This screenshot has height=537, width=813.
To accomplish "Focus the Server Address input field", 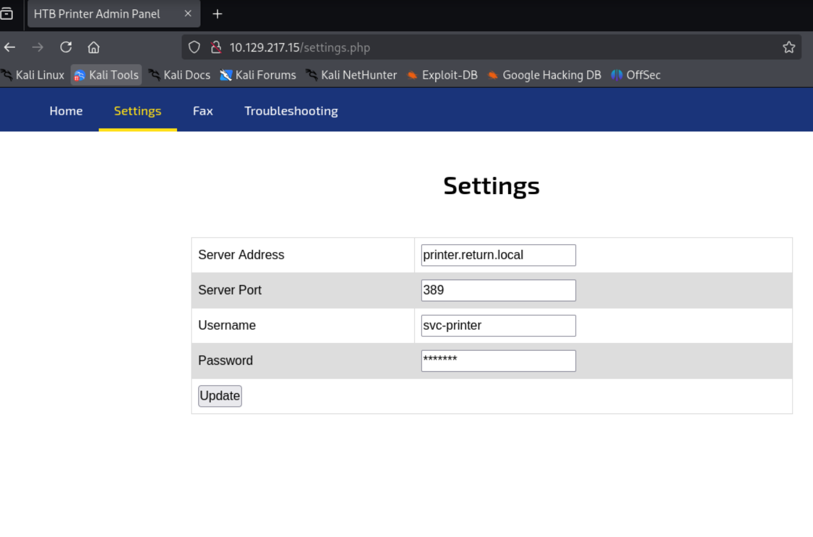I will point(498,255).
